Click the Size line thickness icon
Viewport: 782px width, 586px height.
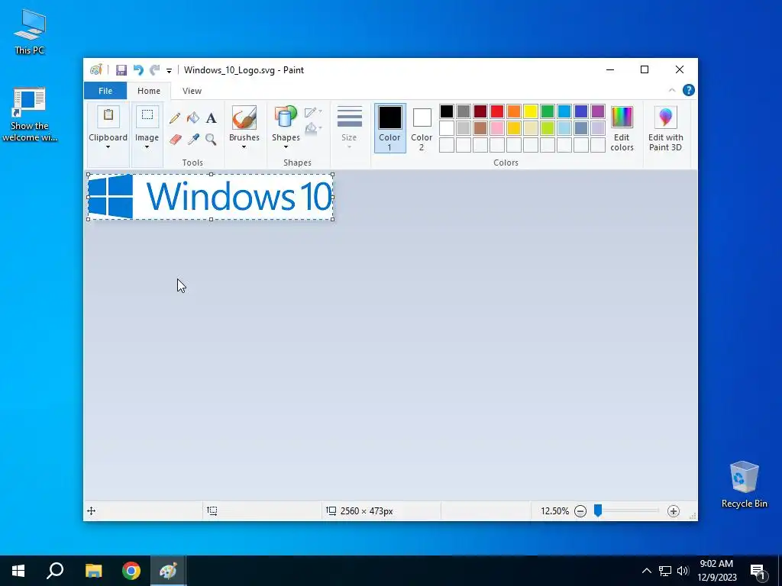coord(349,118)
